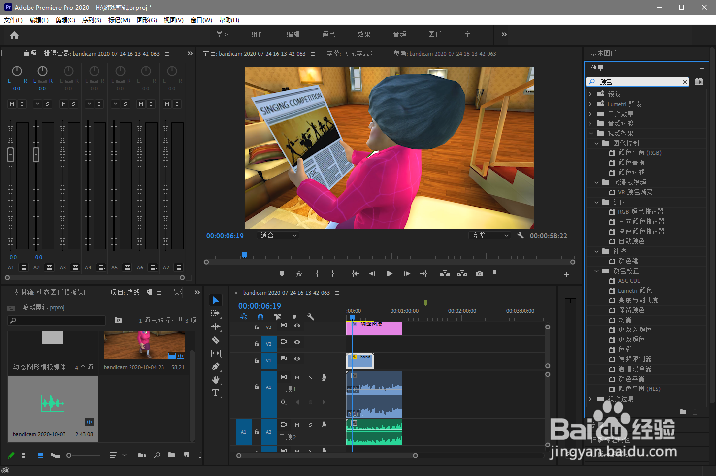Step back one frame
This screenshot has height=476, width=716.
tap(372, 274)
